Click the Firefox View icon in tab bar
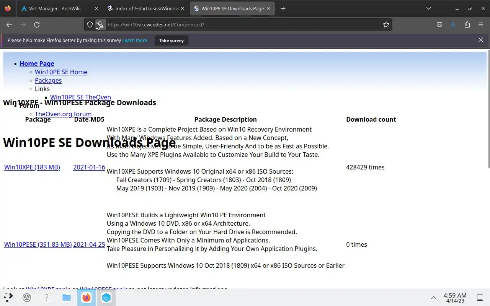Viewport: 490px width, 306px height. [x=8, y=8]
